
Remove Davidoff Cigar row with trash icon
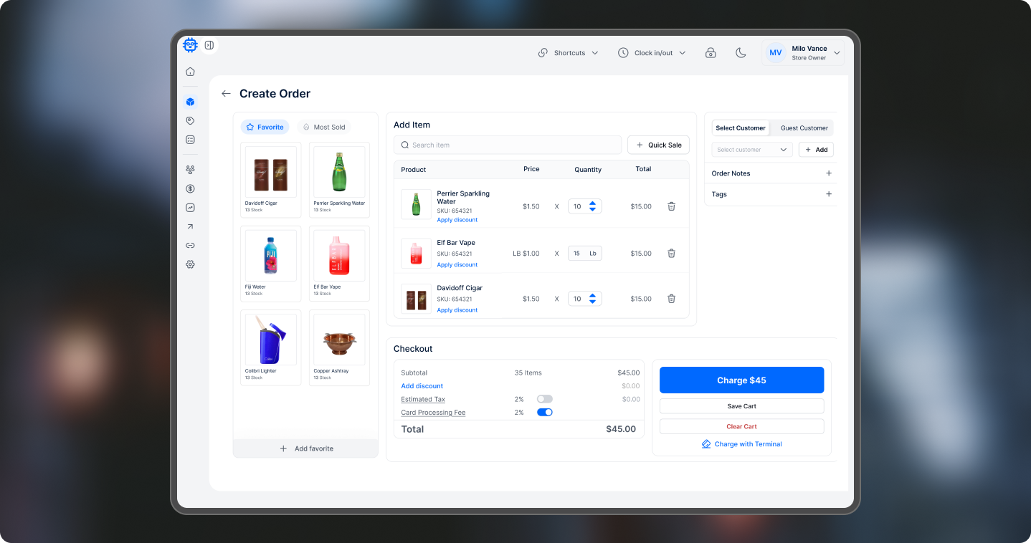pyautogui.click(x=671, y=299)
